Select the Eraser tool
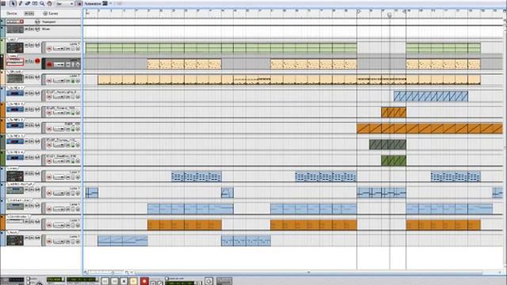 [x=28, y=3]
